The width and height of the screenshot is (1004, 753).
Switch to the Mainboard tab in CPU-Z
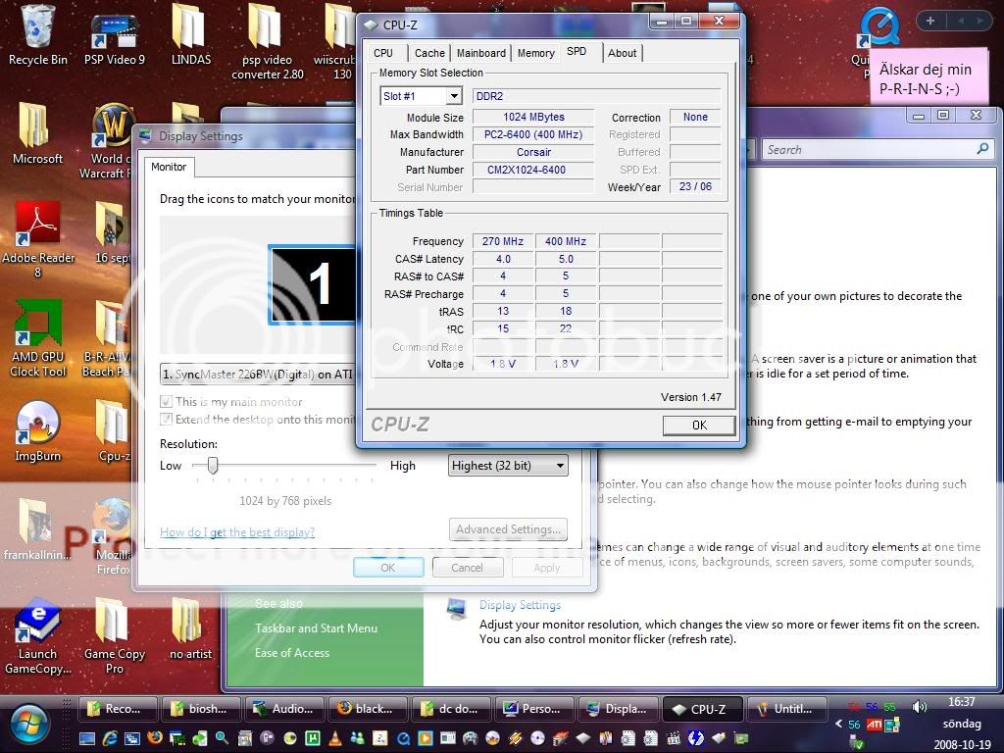pyautogui.click(x=481, y=53)
